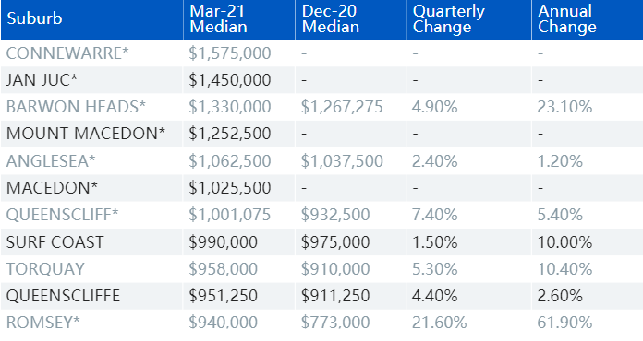The width and height of the screenshot is (643, 341).
Task: Click the $1,575,000 median value
Action: (230, 53)
